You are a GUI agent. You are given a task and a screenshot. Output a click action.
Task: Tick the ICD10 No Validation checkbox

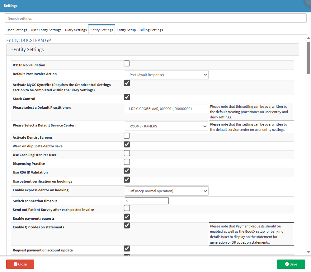(127, 64)
